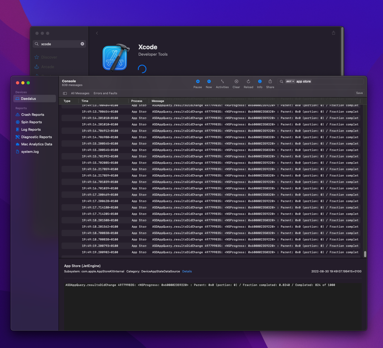Image resolution: width=383 pixels, height=348 pixels.
Task: Click the Share icon in Console toolbar
Action: click(x=270, y=81)
